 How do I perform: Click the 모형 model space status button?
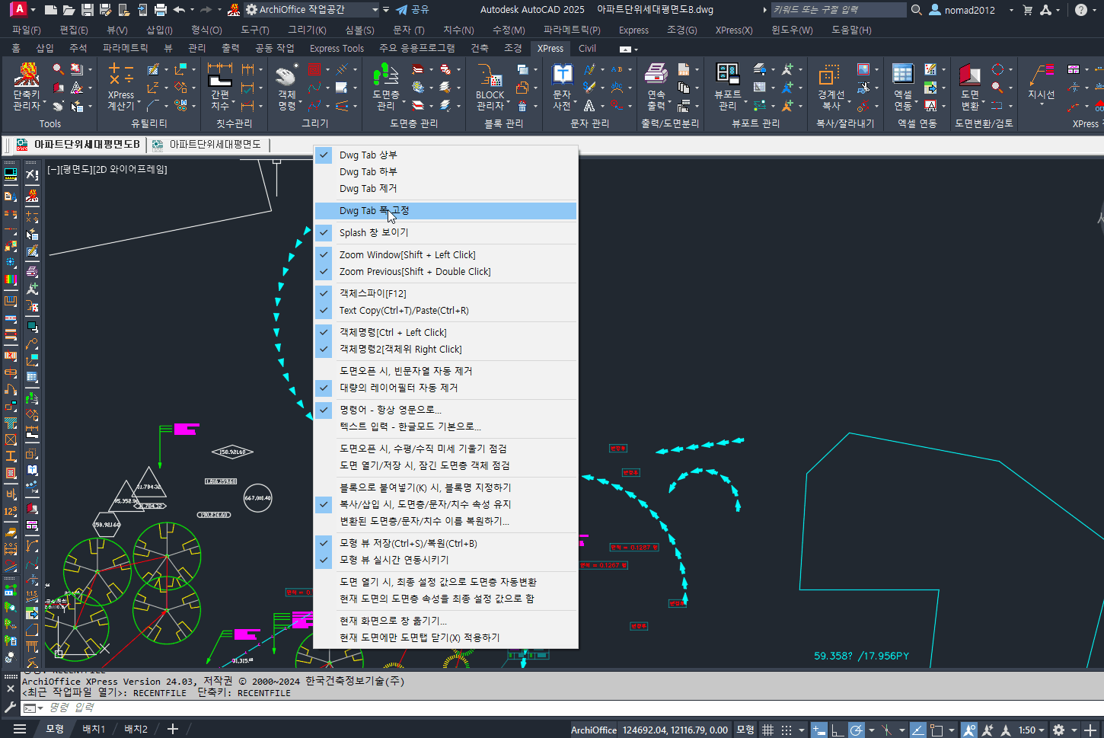(745, 730)
